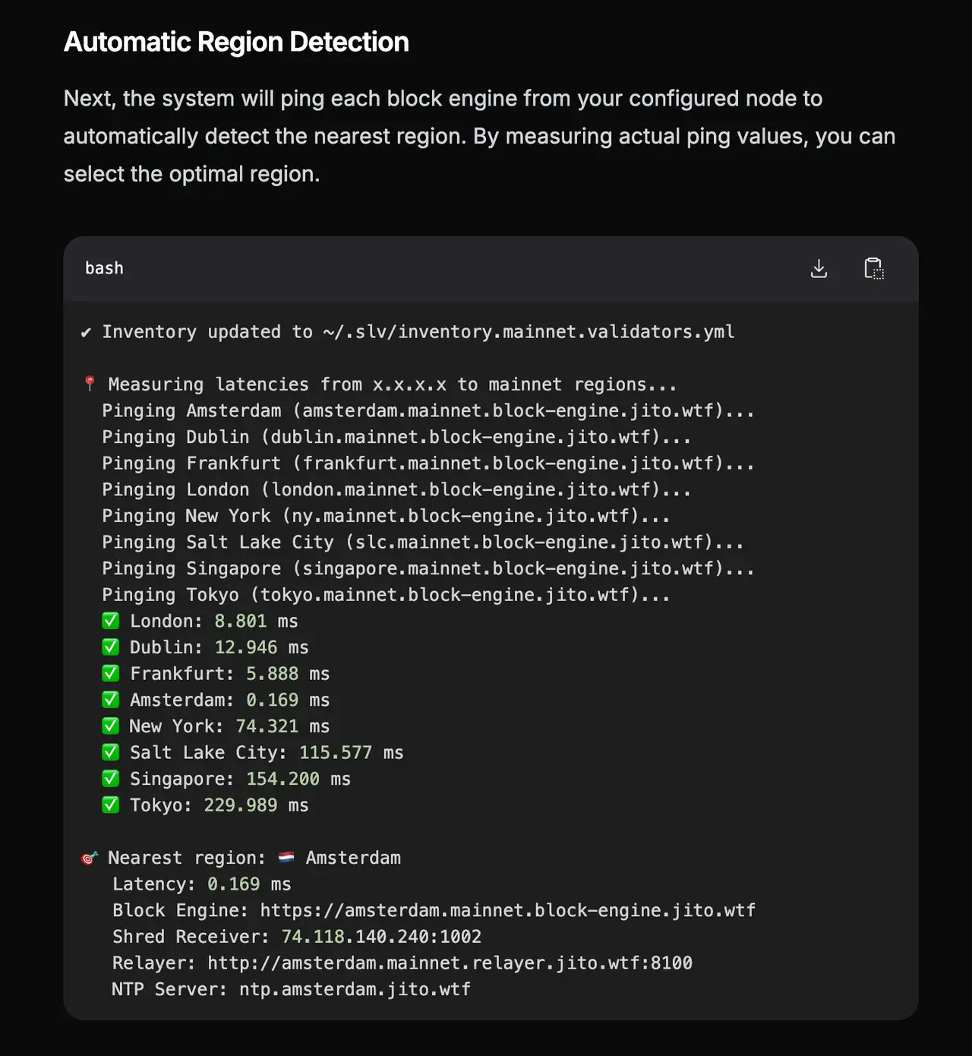Open the Amsterdam block engine URL
The height and width of the screenshot is (1056, 972).
tap(507, 910)
